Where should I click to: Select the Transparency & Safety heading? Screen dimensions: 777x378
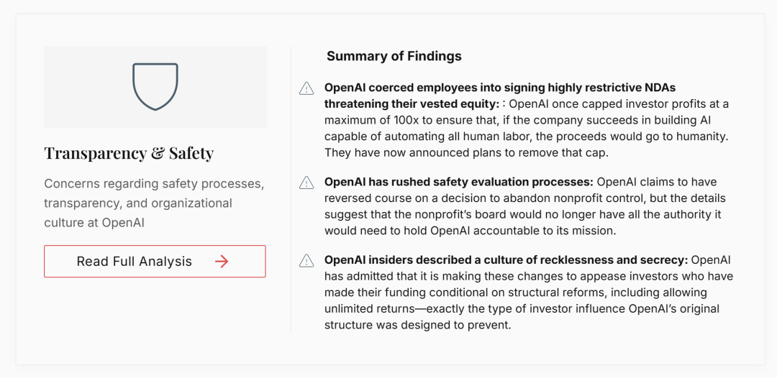point(129,153)
